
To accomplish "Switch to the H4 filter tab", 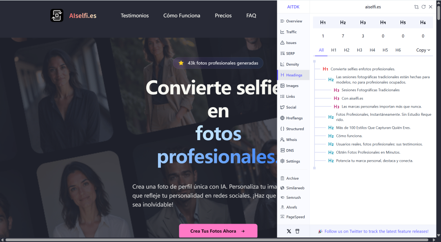I will (x=372, y=50).
